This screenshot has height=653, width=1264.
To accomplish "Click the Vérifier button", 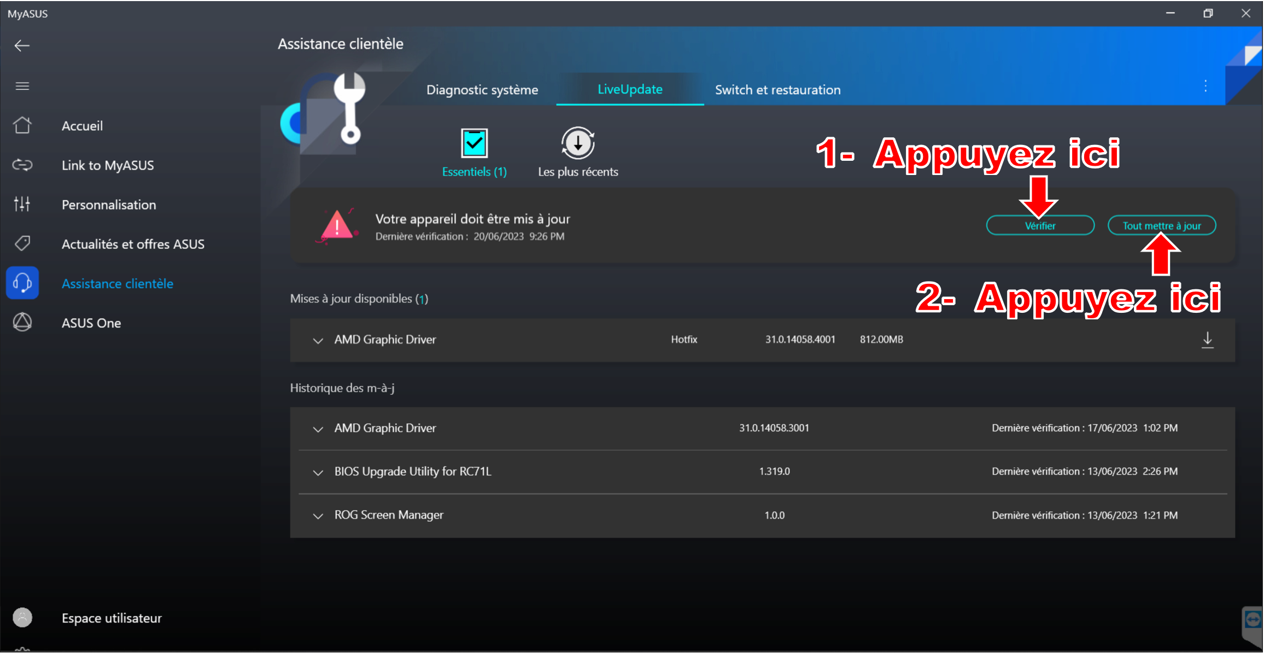I will (x=1040, y=225).
